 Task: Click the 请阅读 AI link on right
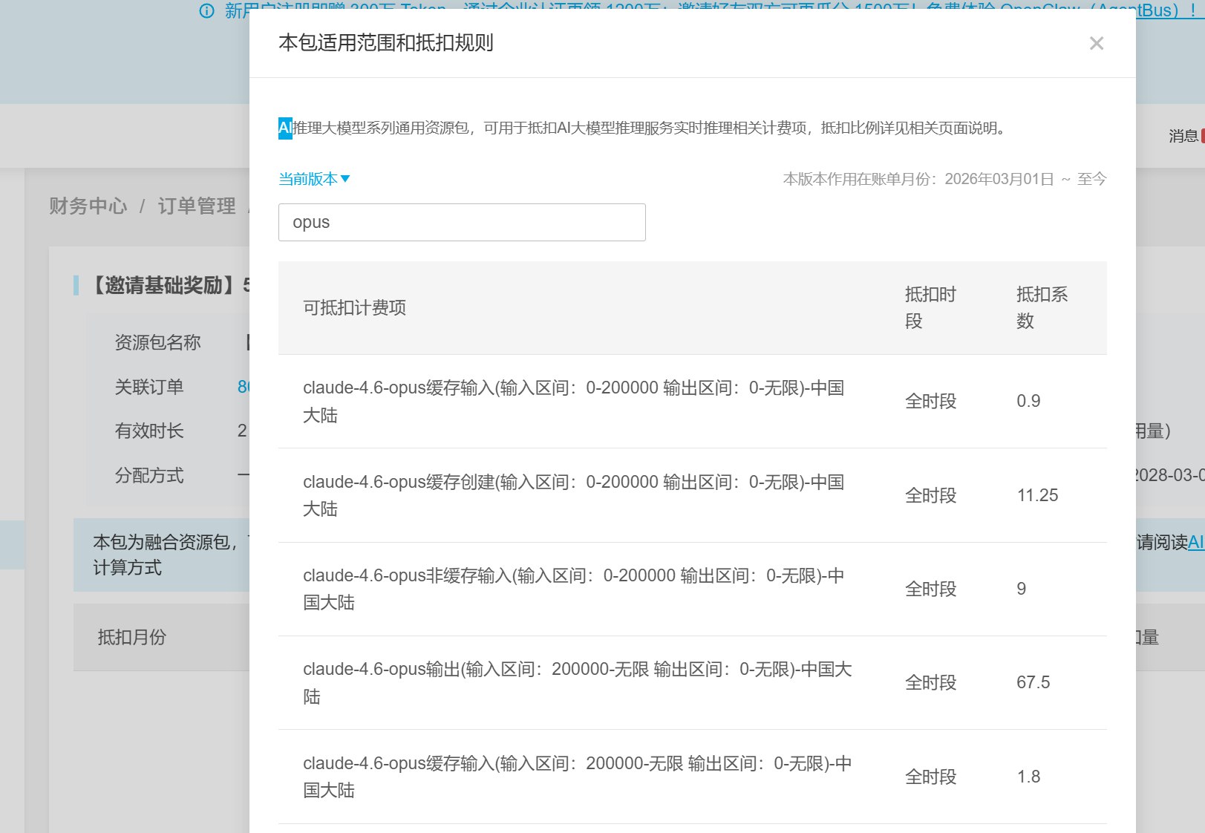[x=1195, y=543]
